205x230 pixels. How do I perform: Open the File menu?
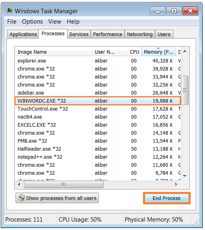(x=12, y=22)
